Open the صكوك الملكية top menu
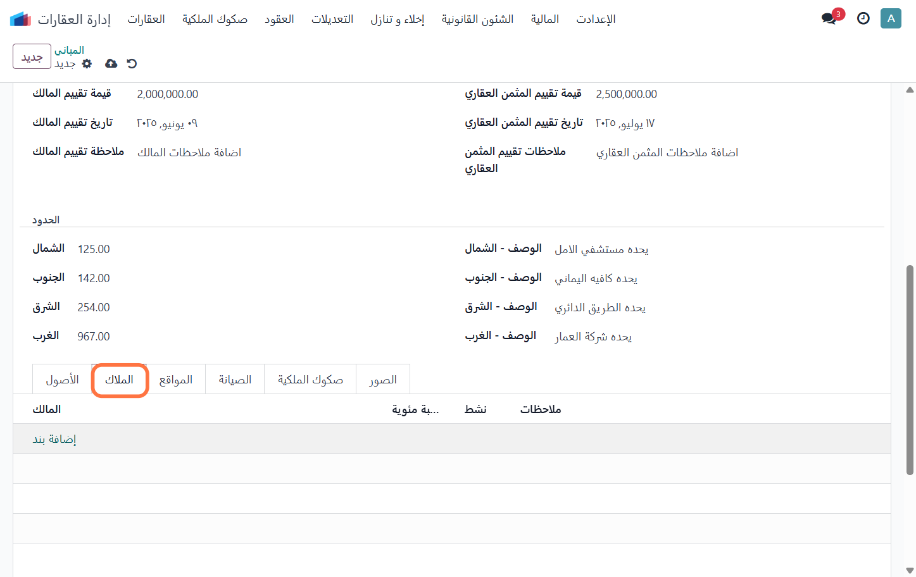 tap(215, 19)
